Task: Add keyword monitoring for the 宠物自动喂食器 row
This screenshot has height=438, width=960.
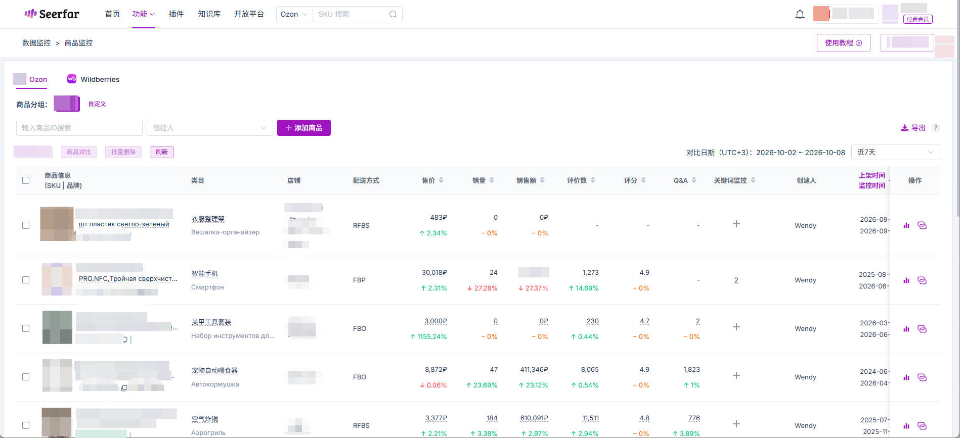Action: (x=736, y=375)
